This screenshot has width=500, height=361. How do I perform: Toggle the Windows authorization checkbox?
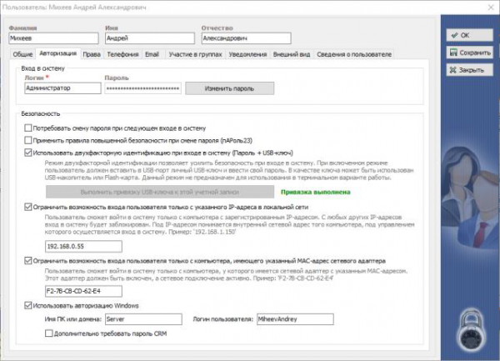30,305
